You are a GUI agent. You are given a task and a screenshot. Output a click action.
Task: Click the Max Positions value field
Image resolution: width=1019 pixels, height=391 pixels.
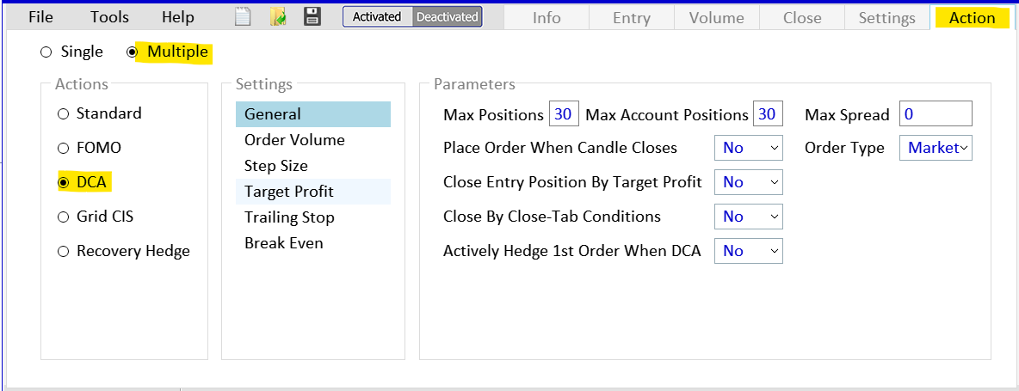(x=563, y=114)
